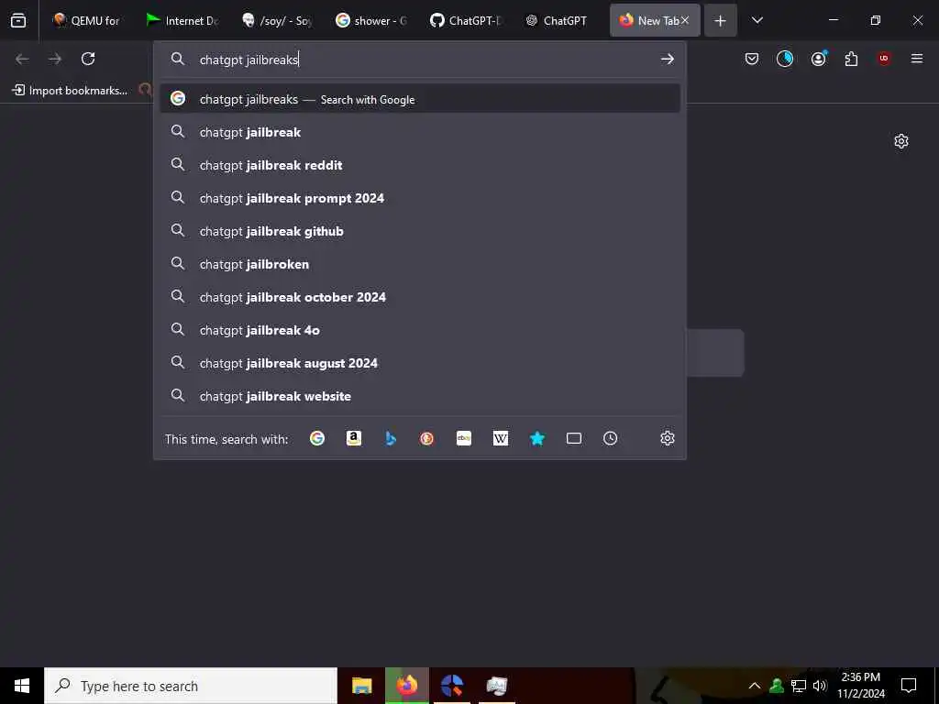Image resolution: width=939 pixels, height=704 pixels.
Task: Click the 'Type here to search' box
Action: click(191, 686)
